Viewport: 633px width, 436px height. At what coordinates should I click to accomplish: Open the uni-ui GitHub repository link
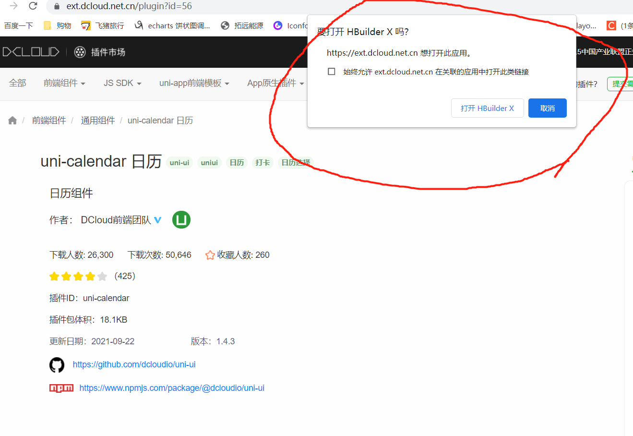tap(134, 364)
